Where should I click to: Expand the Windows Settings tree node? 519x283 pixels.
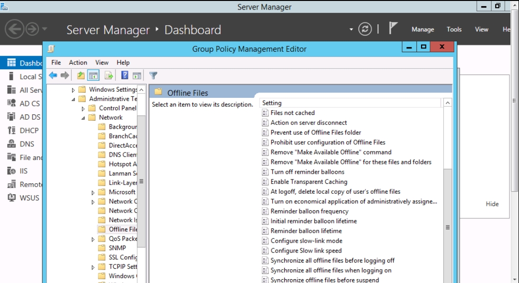point(73,90)
